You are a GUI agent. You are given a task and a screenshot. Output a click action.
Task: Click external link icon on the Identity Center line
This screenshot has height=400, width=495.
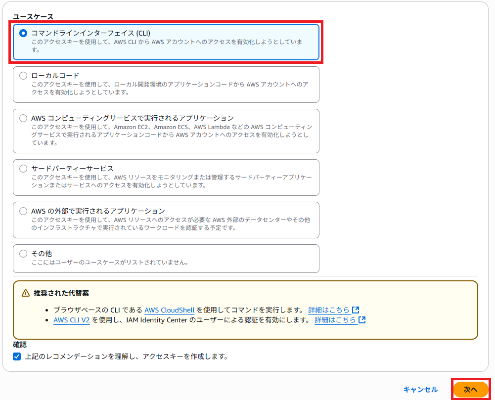point(362,320)
